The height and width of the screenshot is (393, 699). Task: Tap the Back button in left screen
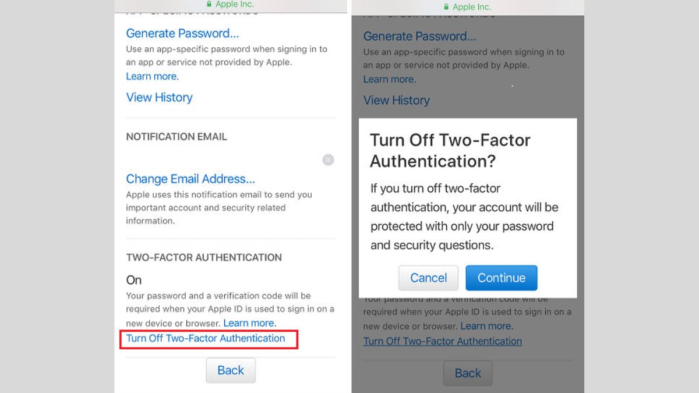[x=231, y=370]
